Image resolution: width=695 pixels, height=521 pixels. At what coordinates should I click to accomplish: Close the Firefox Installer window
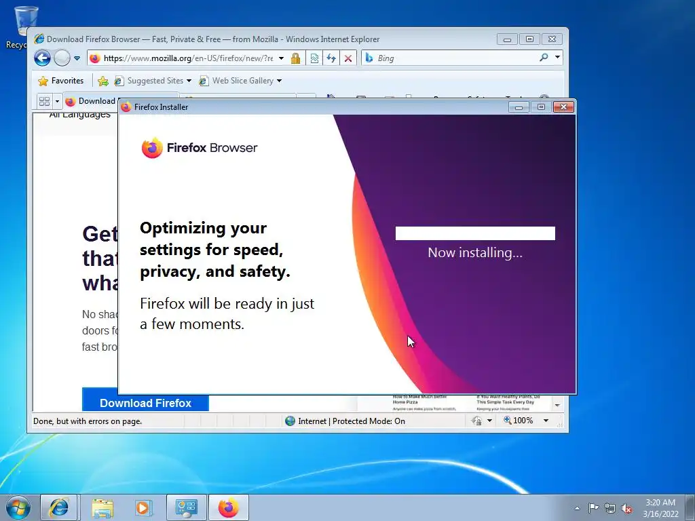[x=564, y=107]
